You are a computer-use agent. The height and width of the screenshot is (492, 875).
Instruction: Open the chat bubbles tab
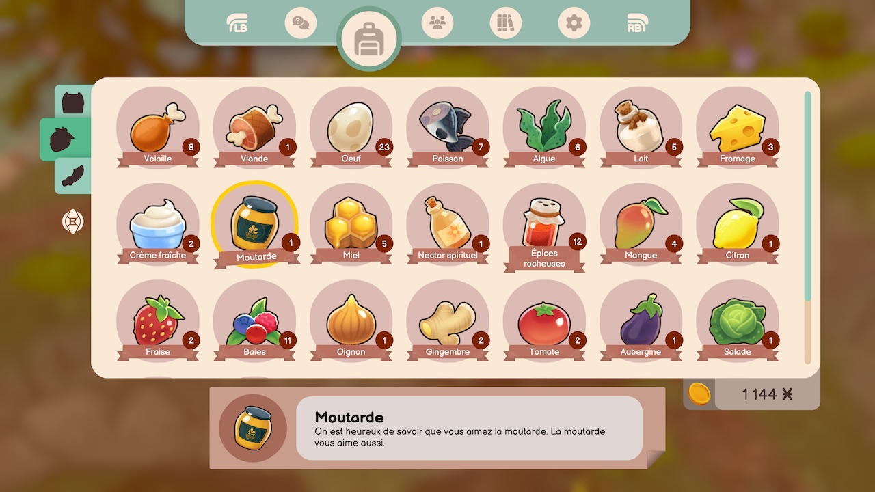[x=301, y=23]
